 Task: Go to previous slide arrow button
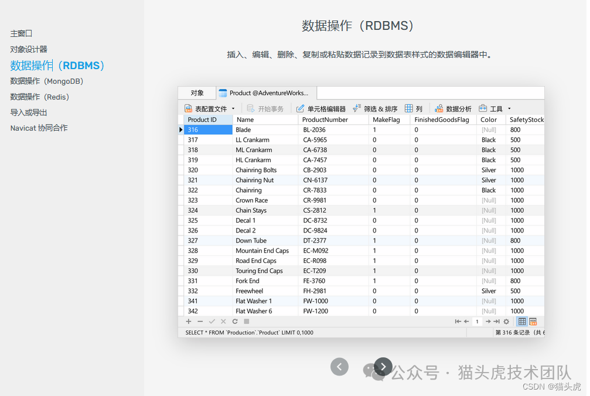point(339,367)
